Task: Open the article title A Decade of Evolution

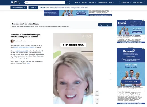Action: tap(25, 36)
